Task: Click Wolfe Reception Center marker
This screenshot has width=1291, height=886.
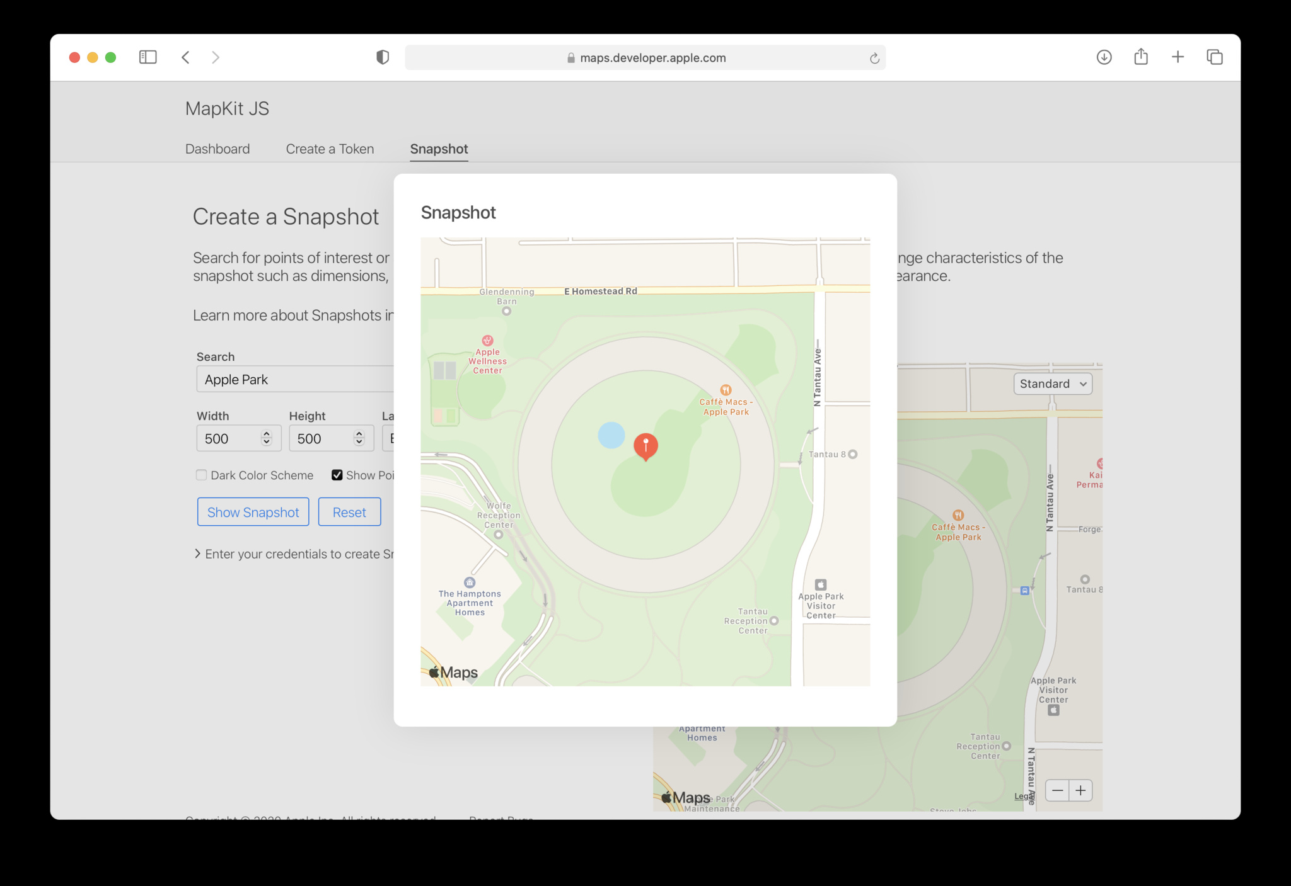Action: 498,535
